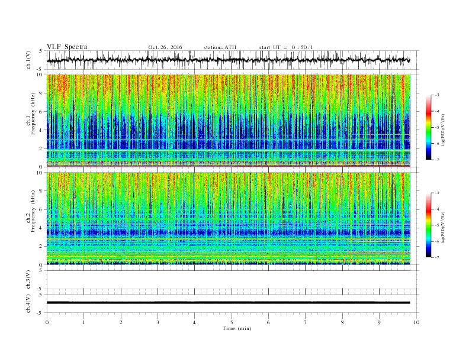Click inside the ch.1 spectrogram panel
The image size is (469, 362).
click(x=229, y=121)
